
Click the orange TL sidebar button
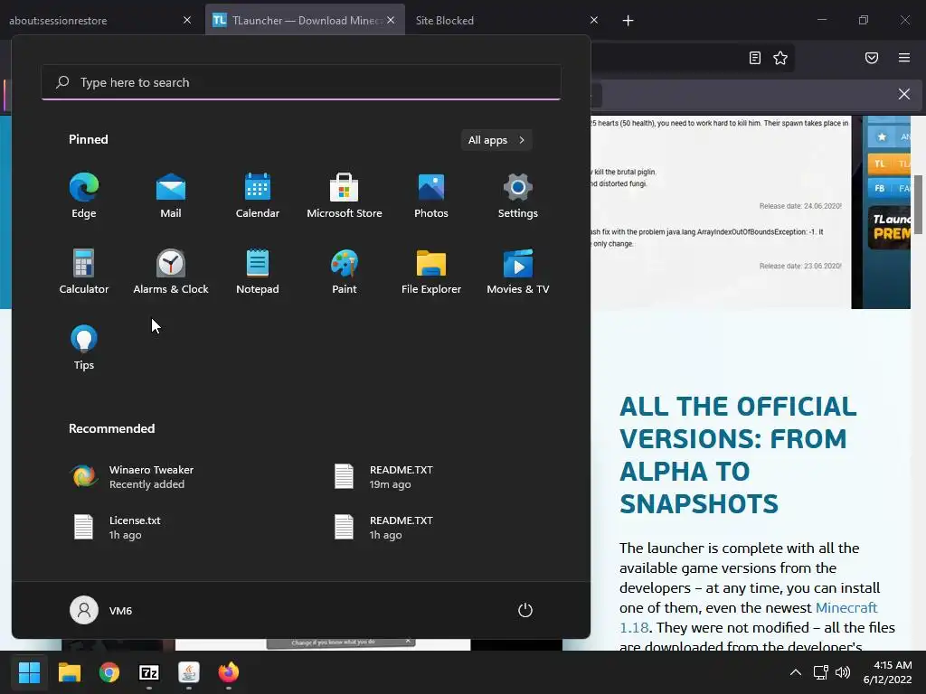pyautogui.click(x=889, y=164)
